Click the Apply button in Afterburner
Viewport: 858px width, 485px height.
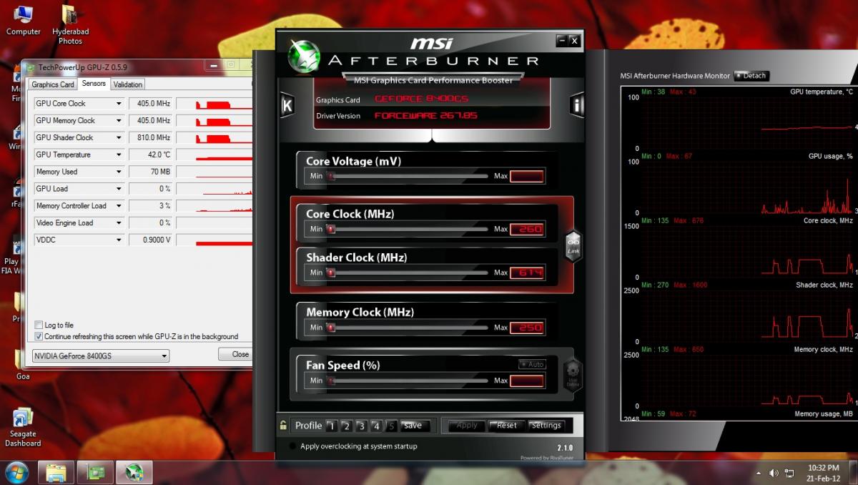coord(467,425)
